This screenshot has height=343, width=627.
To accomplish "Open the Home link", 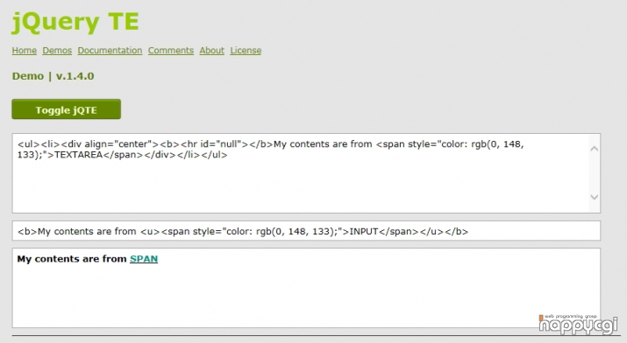I will tap(24, 51).
